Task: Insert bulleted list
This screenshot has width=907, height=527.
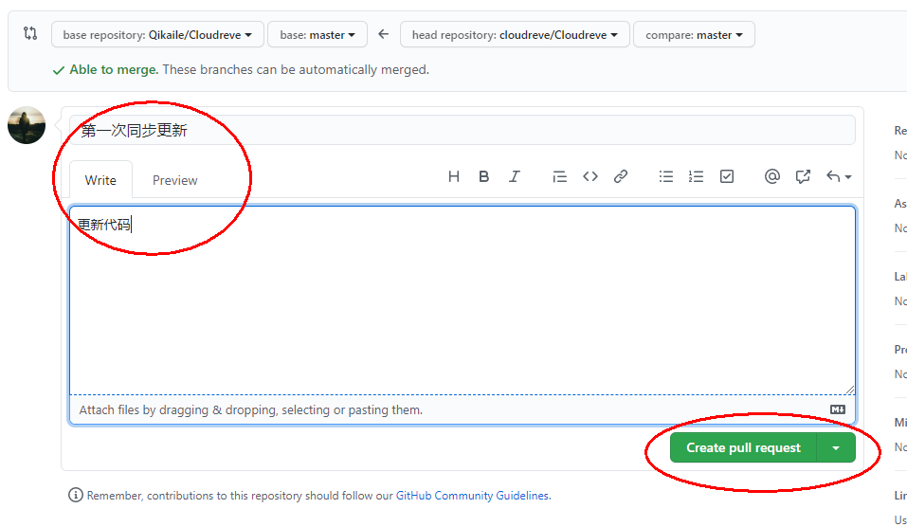Action: pyautogui.click(x=666, y=176)
